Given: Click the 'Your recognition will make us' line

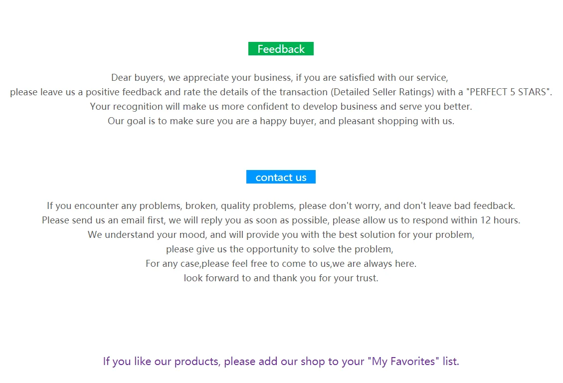Looking at the screenshot, I should tap(281, 107).
